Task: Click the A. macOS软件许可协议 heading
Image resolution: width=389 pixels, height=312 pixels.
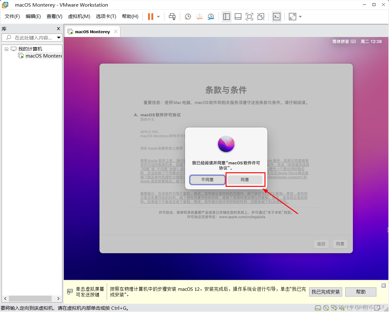Action: coord(157,115)
